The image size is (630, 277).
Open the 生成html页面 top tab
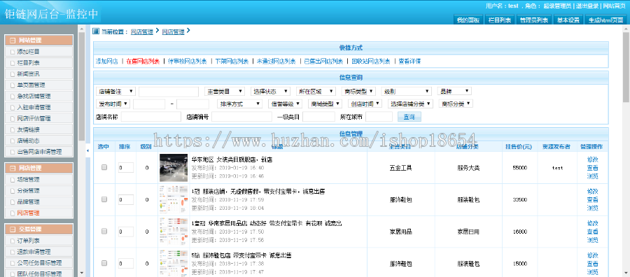coord(606,20)
